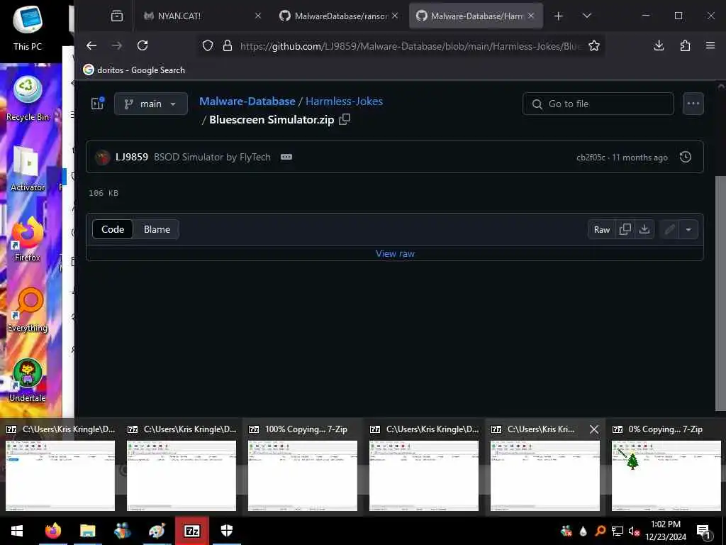Close the Malware-Database/Harmless tab
Screen dimensions: 726x545
[x=531, y=16]
